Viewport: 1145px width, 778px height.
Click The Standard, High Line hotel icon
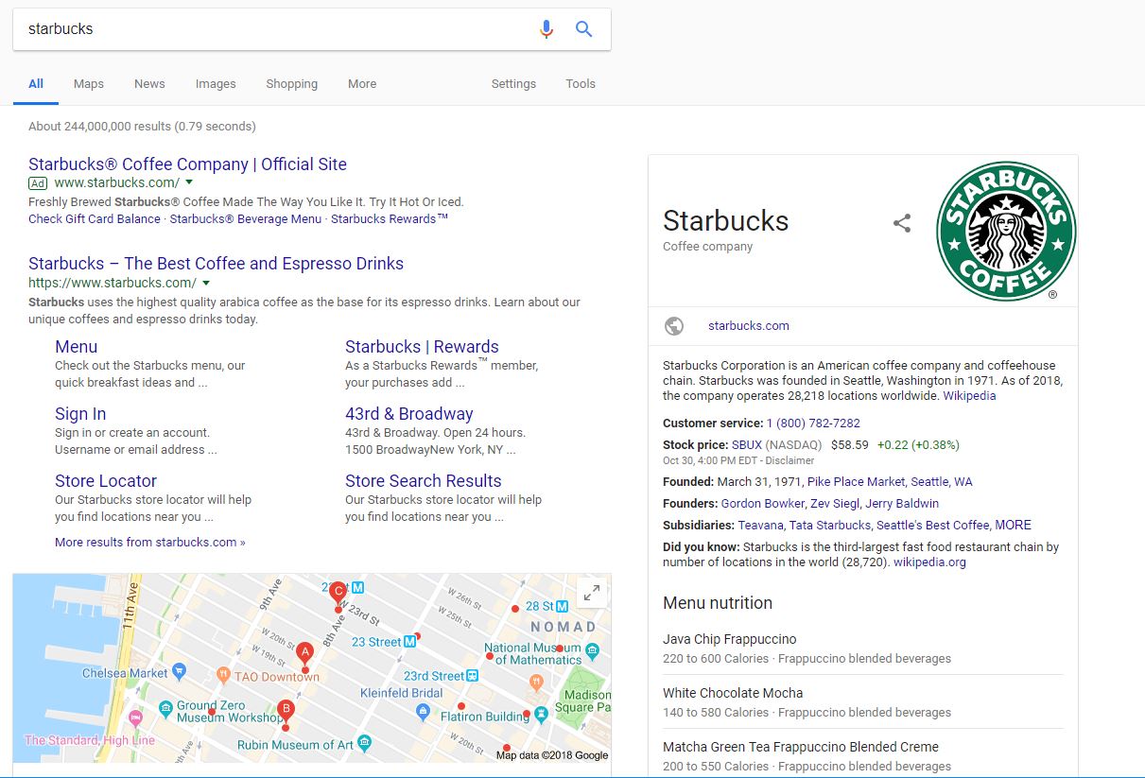point(135,717)
